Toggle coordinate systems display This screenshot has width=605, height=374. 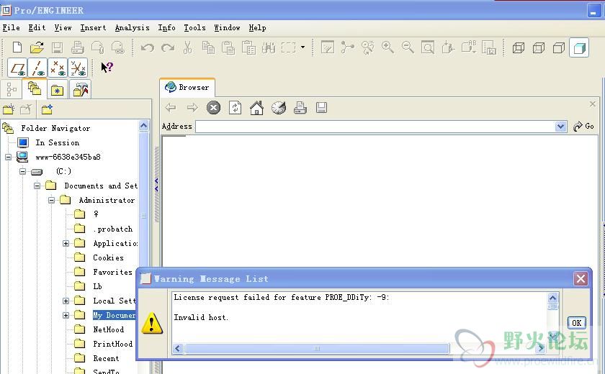pyautogui.click(x=78, y=68)
